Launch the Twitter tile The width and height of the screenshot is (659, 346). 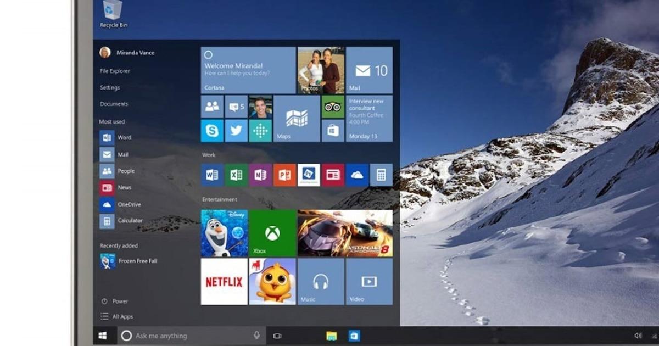(x=236, y=131)
